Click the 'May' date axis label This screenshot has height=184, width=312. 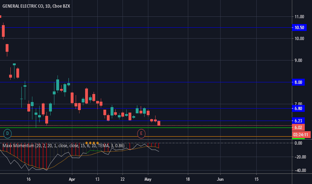tap(148, 179)
